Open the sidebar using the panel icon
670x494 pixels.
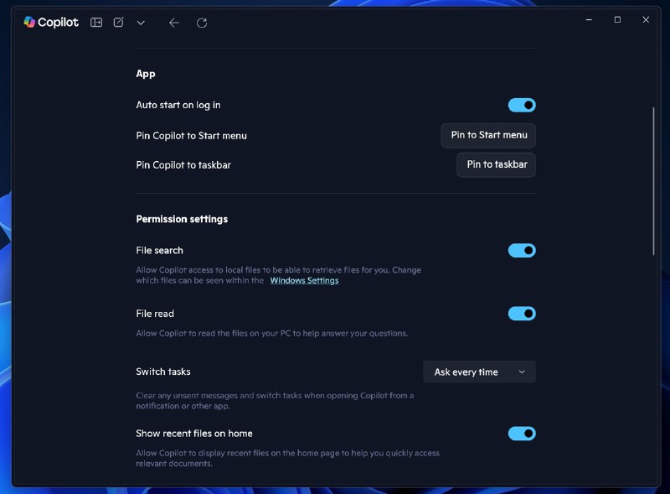(x=95, y=23)
